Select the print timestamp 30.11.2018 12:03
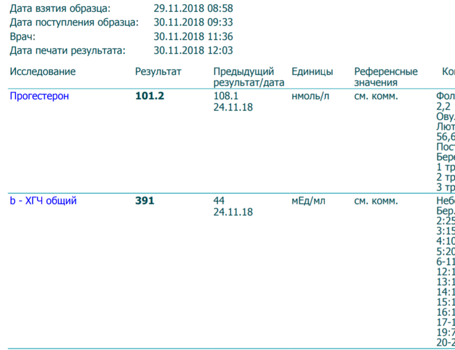The height and width of the screenshot is (350, 455). [193, 50]
